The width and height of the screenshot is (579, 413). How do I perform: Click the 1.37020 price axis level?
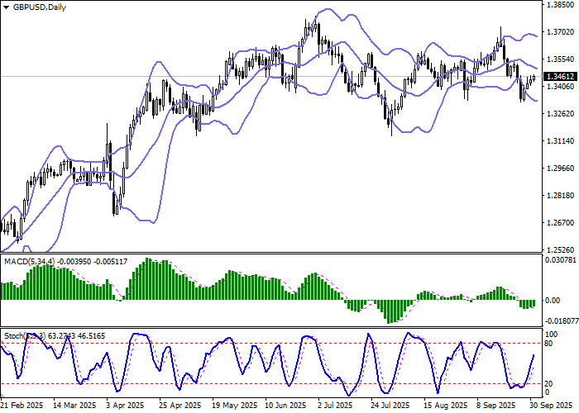pyautogui.click(x=561, y=32)
